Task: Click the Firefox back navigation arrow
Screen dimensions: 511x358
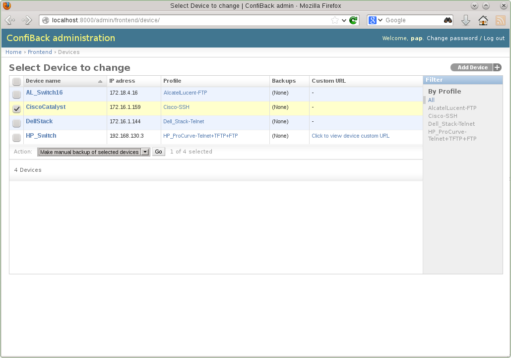Action: pyautogui.click(x=9, y=20)
